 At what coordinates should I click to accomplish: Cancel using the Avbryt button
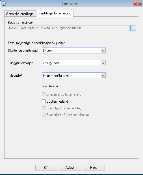70,168
